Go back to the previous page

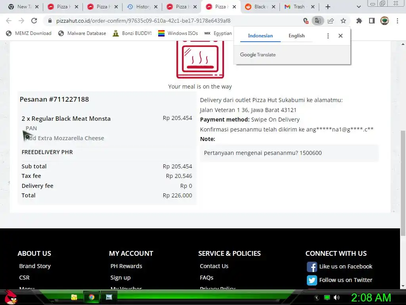pyautogui.click(x=9, y=21)
